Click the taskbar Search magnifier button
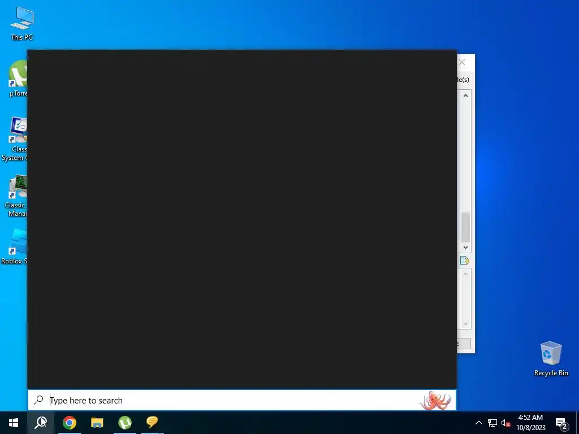The image size is (579, 434). coord(41,423)
